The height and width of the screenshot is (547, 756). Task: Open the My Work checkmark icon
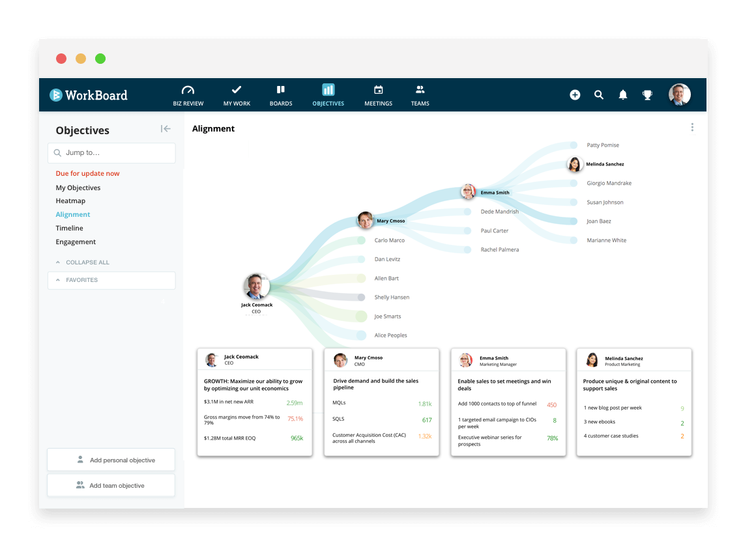tap(236, 90)
